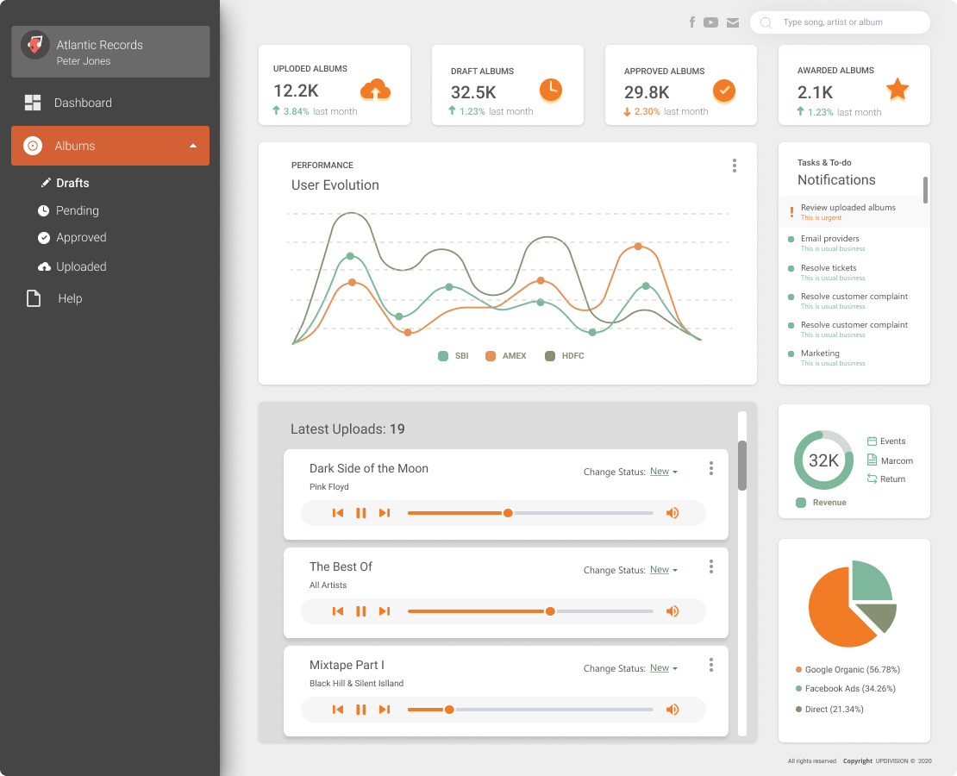The image size is (957, 776).
Task: Open Review uploaded albums notification
Action: coord(854,212)
